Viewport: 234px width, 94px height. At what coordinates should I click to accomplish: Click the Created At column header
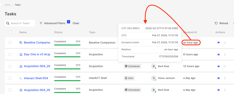(x=190, y=32)
